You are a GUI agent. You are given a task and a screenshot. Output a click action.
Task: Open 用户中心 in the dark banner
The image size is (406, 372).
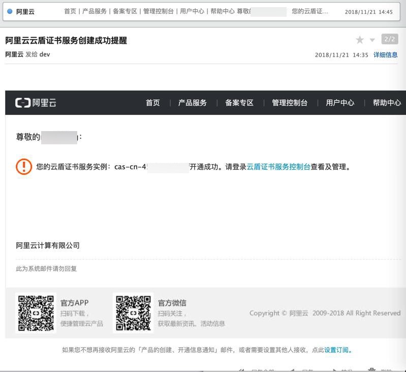click(340, 103)
